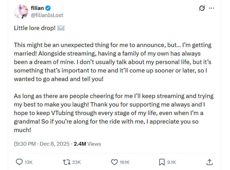Repost the tweet using the retweet arrows icon
The width and height of the screenshot is (230, 170).
pos(66,162)
